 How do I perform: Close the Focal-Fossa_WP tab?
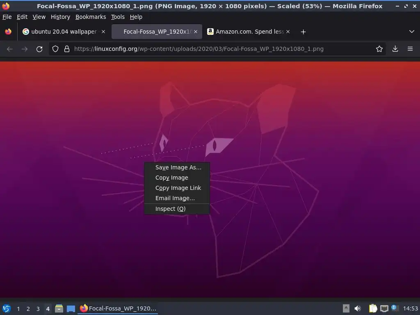[196, 32]
